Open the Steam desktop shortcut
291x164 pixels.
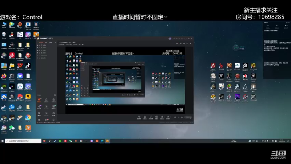4,108
